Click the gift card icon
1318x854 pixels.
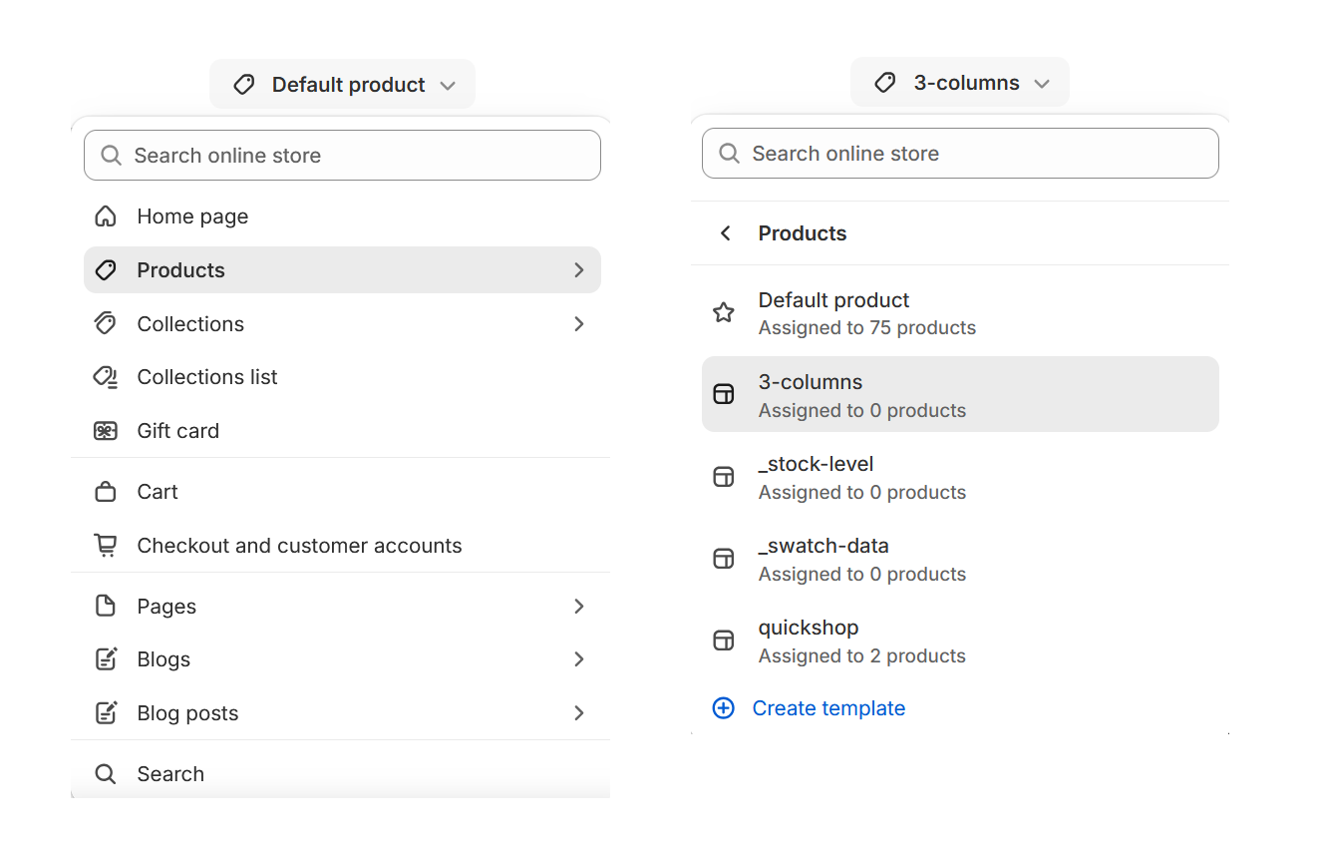[x=105, y=430]
